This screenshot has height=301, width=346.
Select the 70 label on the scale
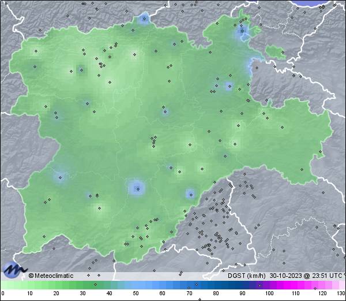(x=189, y=293)
